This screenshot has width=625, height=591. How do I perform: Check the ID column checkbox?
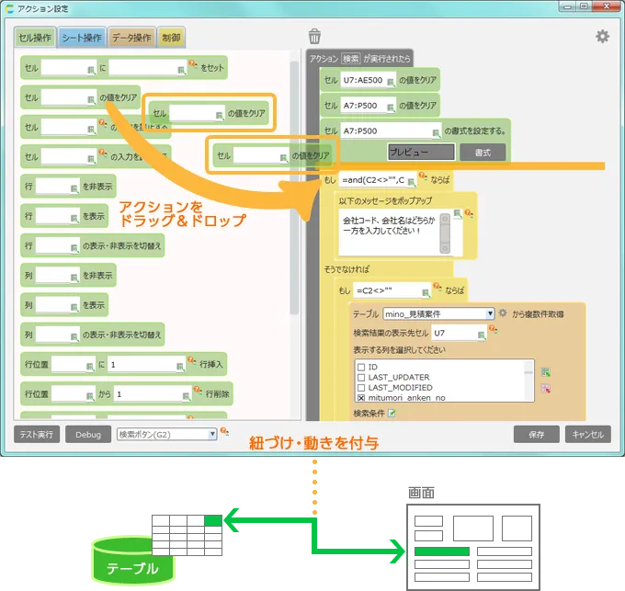coord(361,367)
